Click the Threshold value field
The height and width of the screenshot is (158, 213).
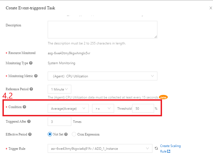[143, 109]
